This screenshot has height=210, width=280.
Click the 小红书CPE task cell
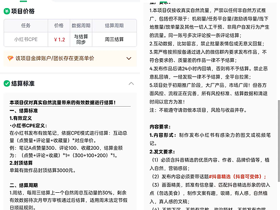click(x=26, y=39)
